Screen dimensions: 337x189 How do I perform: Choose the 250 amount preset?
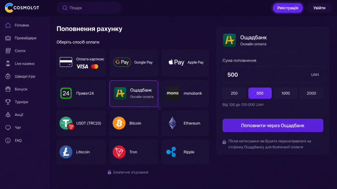tap(234, 93)
